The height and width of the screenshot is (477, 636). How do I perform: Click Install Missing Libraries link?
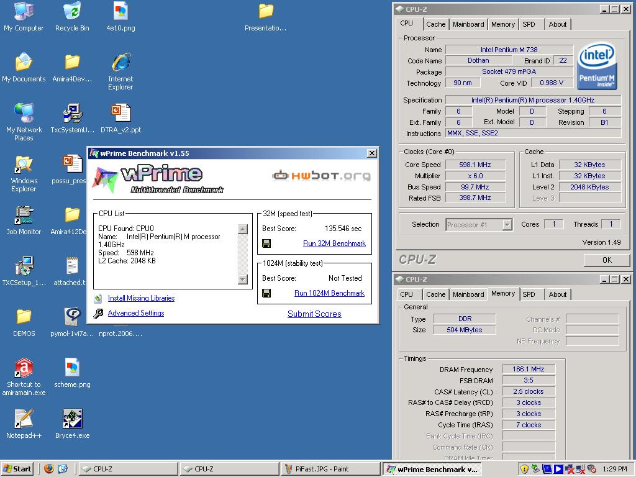(141, 298)
